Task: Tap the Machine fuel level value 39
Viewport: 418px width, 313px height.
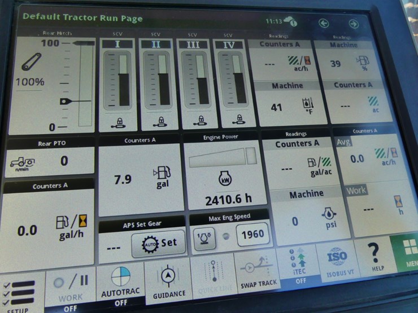Action: click(x=335, y=64)
